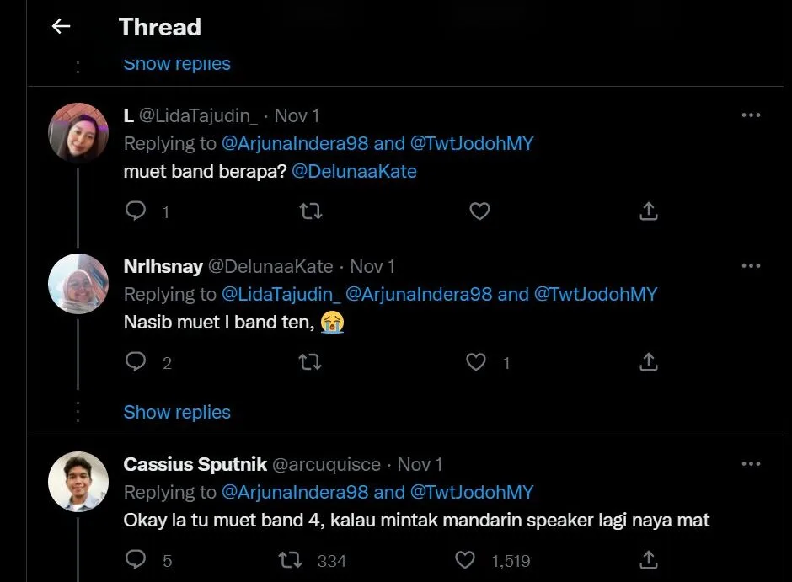Screen dimensions: 792x582
Task: Share LidaTajudin_'s tweet
Action: click(x=648, y=211)
